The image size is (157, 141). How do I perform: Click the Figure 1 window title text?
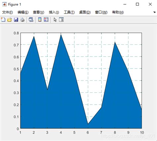click(15, 5)
